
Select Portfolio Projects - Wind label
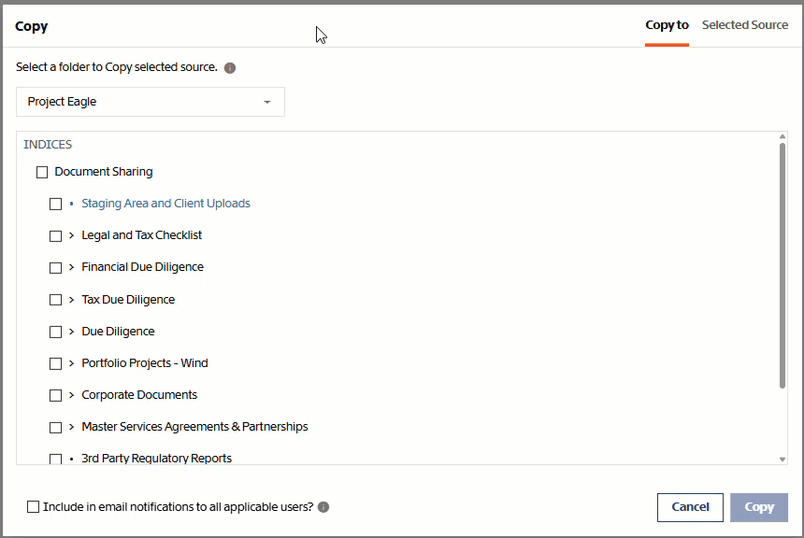click(145, 362)
